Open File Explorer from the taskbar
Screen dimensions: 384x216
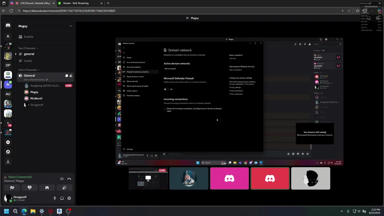pos(33,211)
